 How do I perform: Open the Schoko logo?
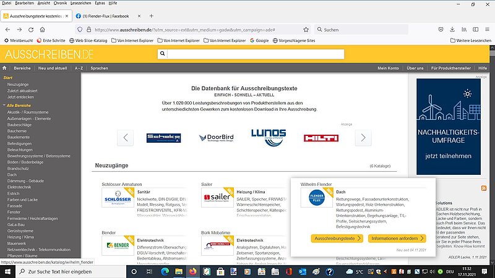pyautogui.click(x=163, y=138)
